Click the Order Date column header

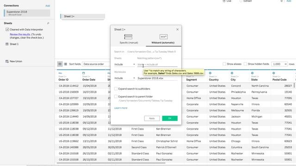tap(89, 80)
